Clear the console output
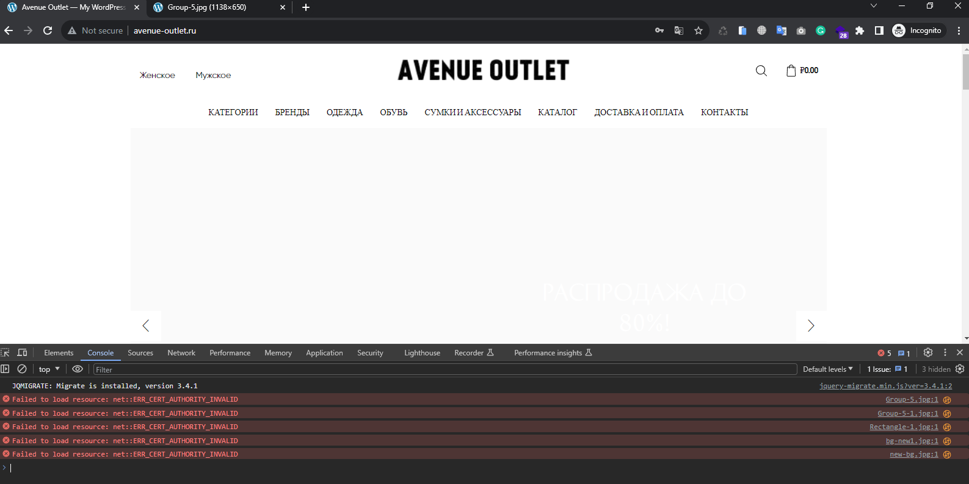Screen dimensions: 969x484 pos(22,369)
